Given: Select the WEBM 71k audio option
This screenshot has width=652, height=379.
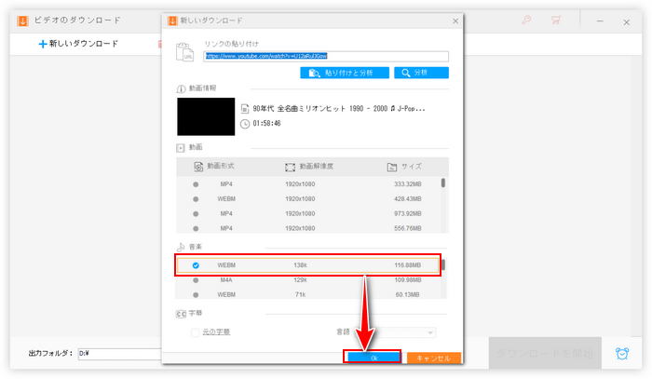Looking at the screenshot, I should pos(196,294).
